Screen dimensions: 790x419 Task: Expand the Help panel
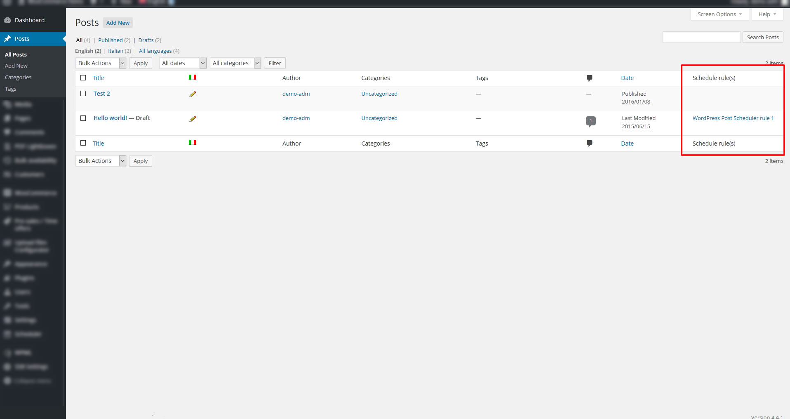coord(767,14)
